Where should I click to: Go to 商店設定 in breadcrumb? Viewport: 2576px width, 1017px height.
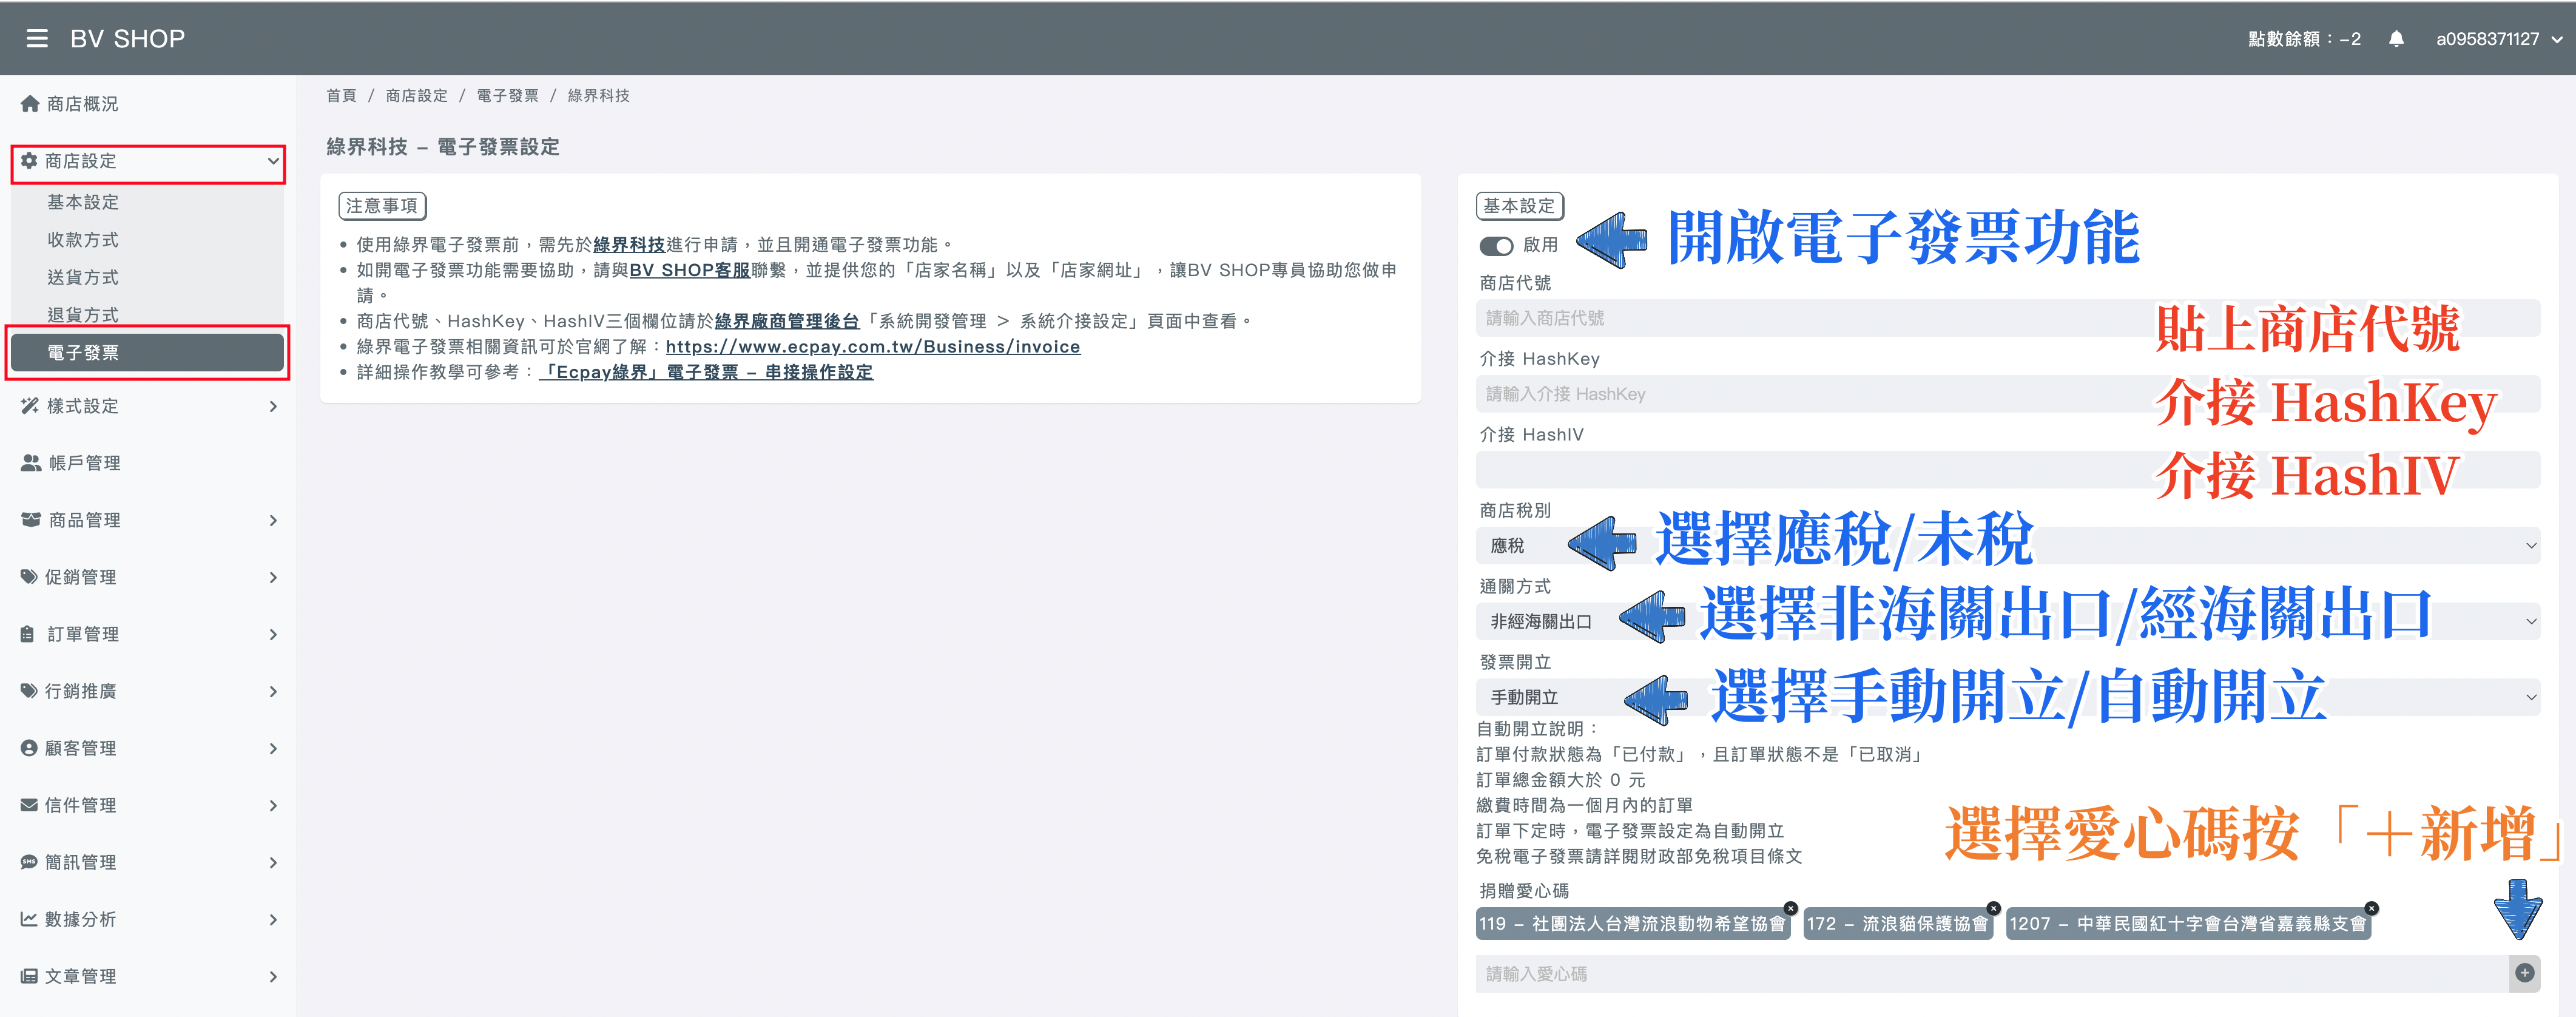pos(417,96)
